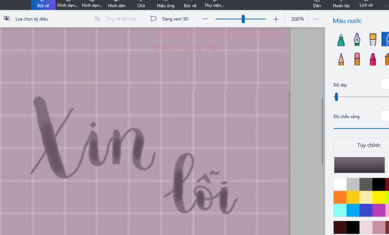Pick the white color swatch
The height and width of the screenshot is (235, 389).
(340, 185)
